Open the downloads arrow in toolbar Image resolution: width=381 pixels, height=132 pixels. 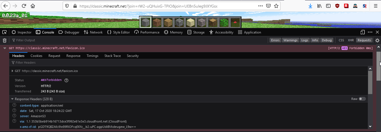pyautogui.click(x=310, y=6)
